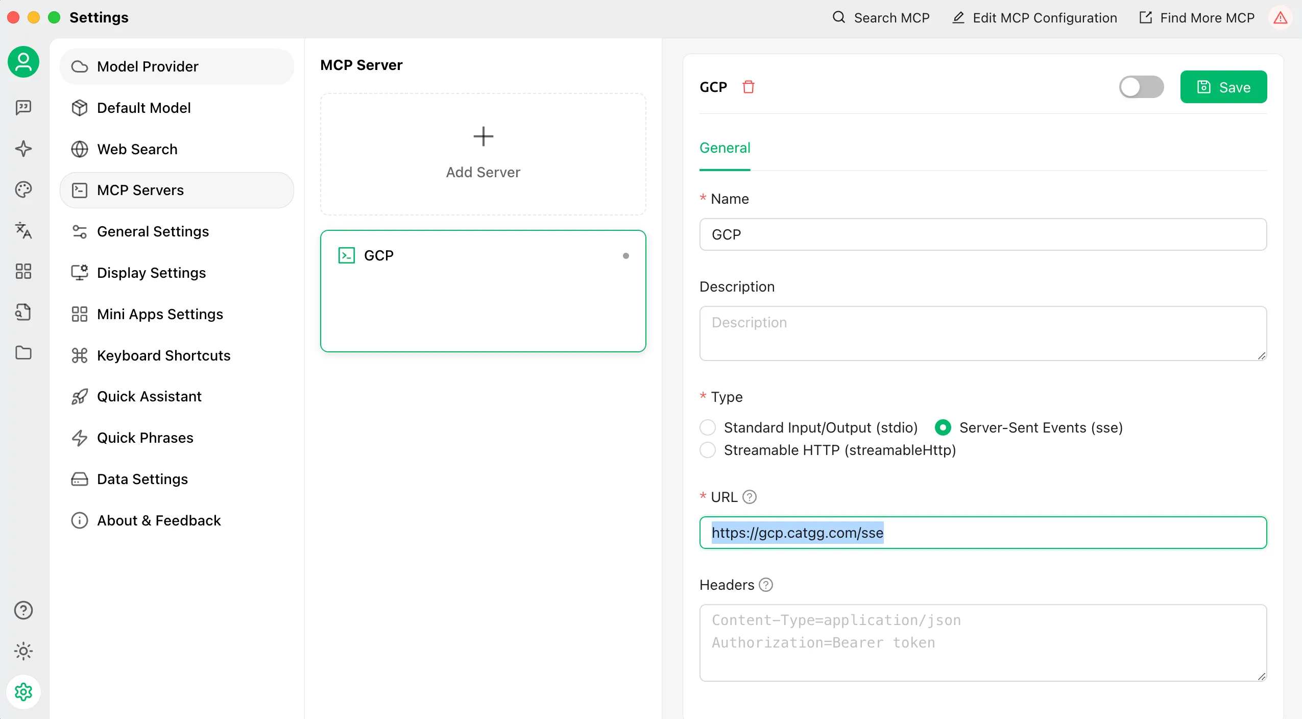Click the files folder sidebar icon

(23, 353)
